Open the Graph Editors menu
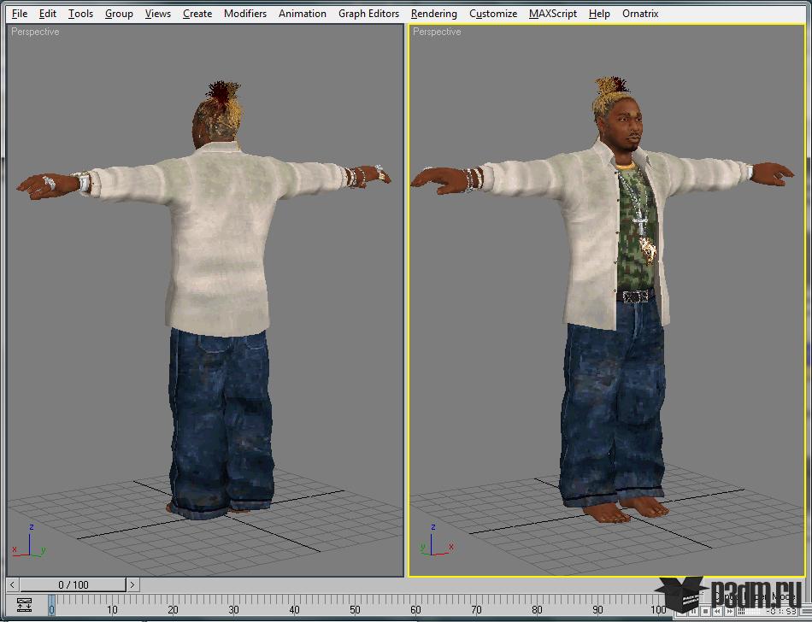Viewport: 812px width, 622px height. click(x=368, y=14)
